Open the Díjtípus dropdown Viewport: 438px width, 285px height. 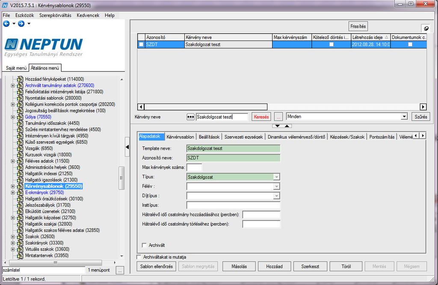[x=277, y=196]
